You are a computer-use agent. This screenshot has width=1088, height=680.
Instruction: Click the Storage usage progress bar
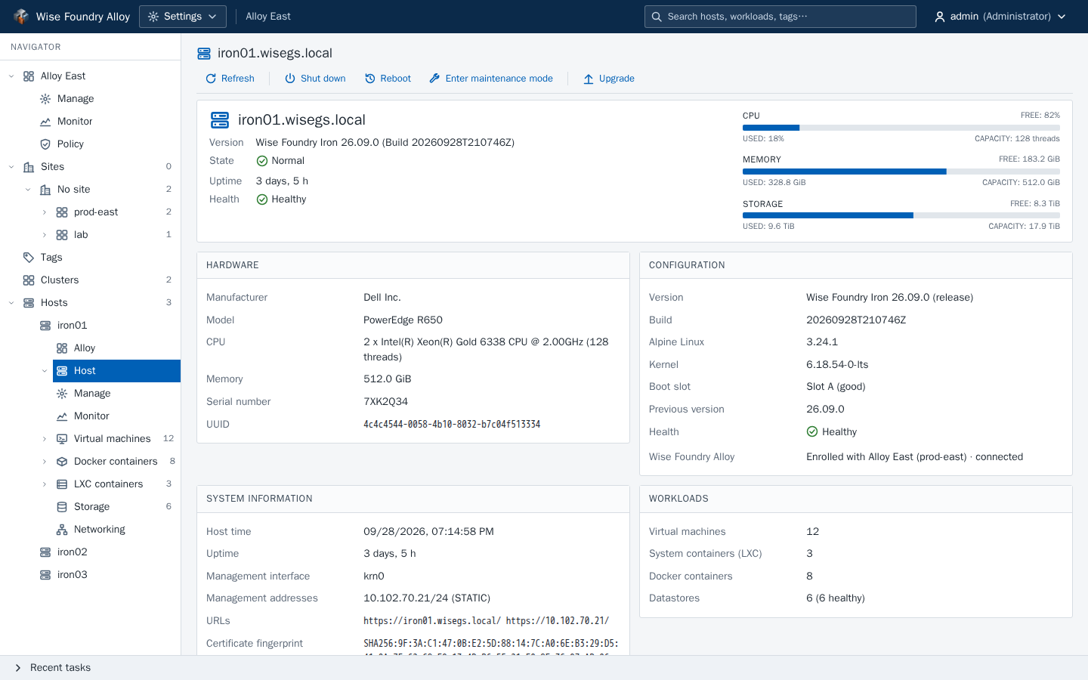[x=901, y=215]
